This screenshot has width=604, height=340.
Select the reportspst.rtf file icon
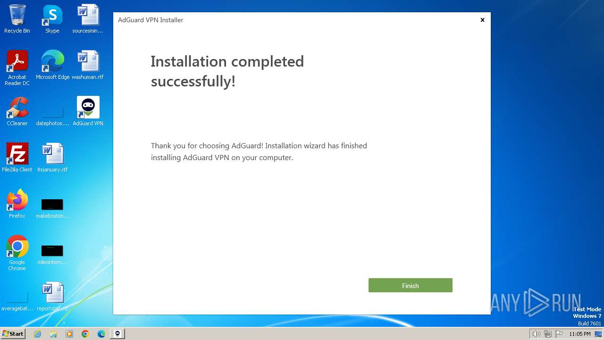[x=52, y=297]
